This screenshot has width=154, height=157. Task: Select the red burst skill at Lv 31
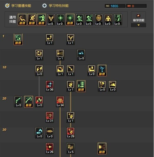click(50, 117)
